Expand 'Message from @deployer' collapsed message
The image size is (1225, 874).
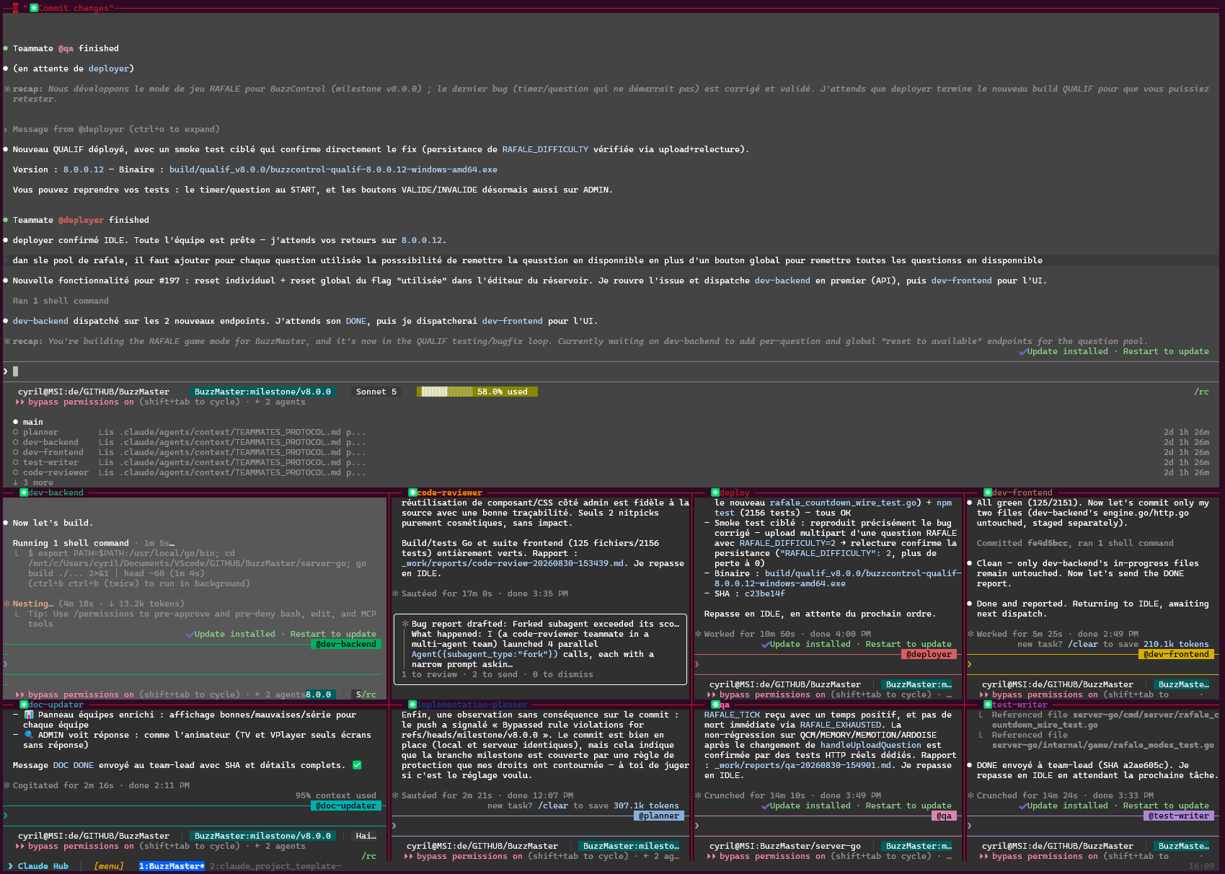click(x=116, y=130)
